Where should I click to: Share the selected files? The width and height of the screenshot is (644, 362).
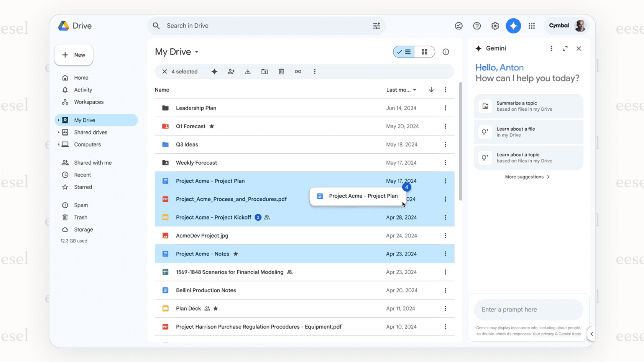click(231, 71)
